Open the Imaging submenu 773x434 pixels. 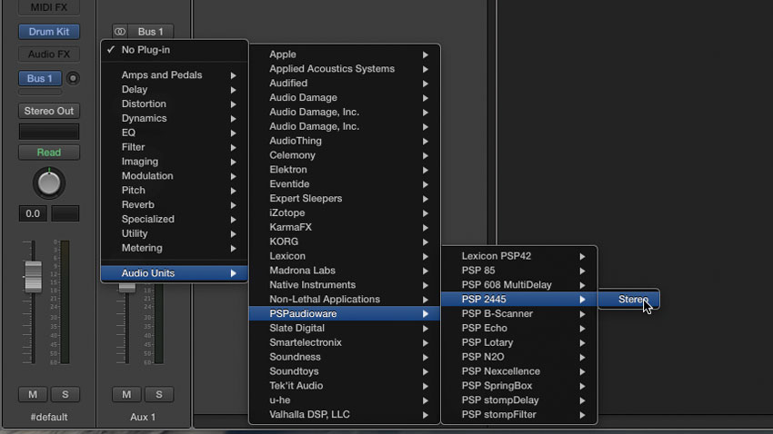pos(175,162)
